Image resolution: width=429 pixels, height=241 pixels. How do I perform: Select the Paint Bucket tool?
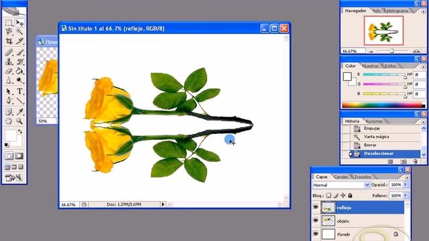19,71
